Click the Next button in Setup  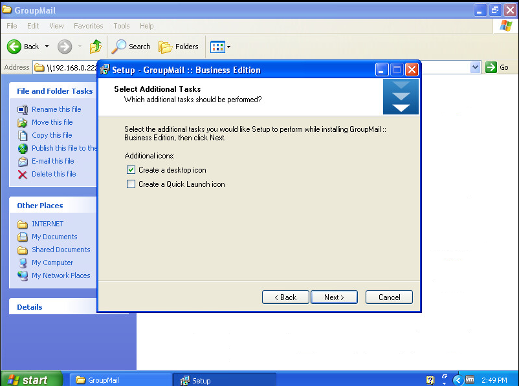click(334, 297)
